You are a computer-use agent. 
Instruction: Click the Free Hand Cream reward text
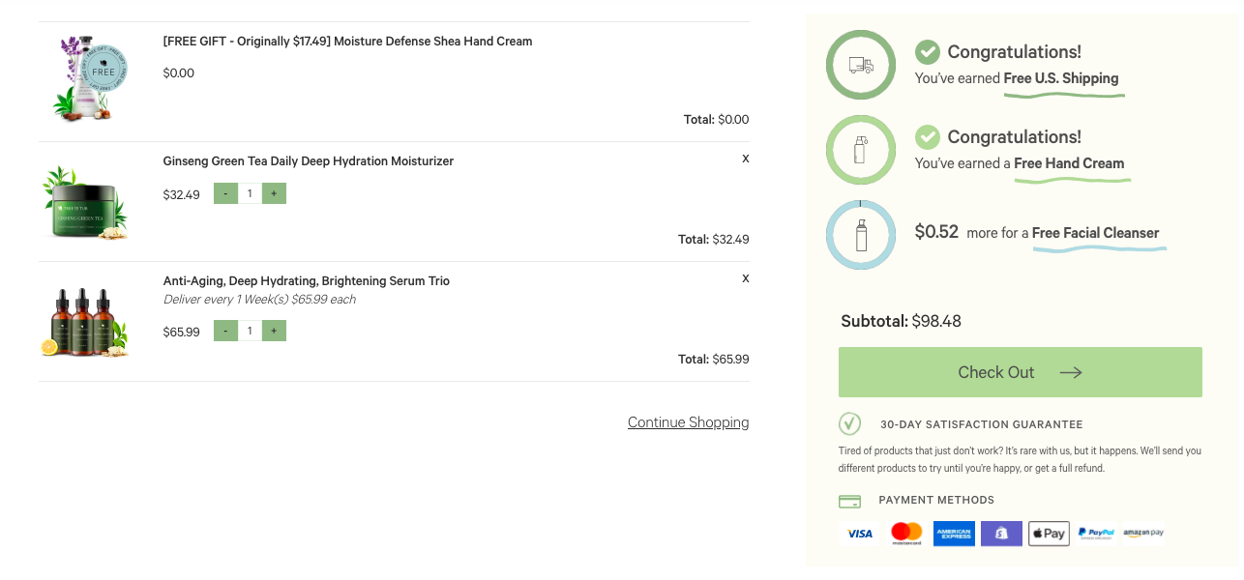pyautogui.click(x=1069, y=163)
